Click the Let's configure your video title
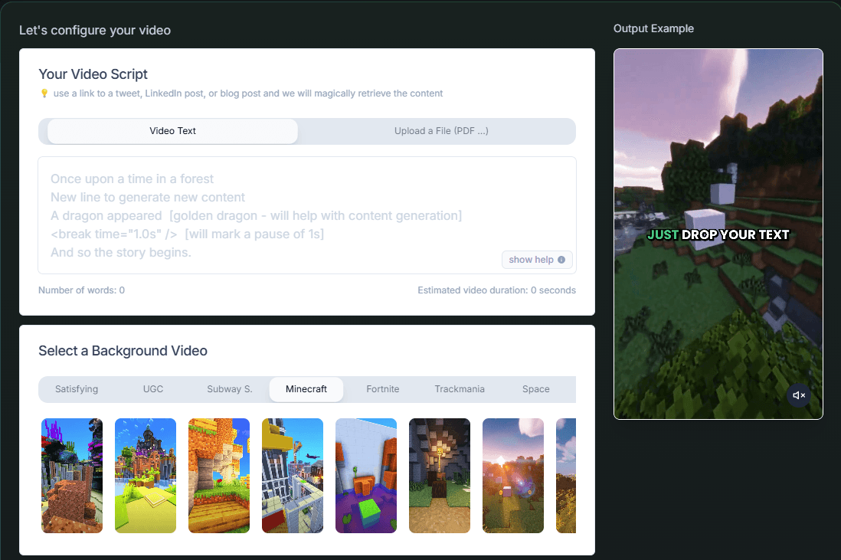The image size is (841, 560). pyautogui.click(x=95, y=30)
